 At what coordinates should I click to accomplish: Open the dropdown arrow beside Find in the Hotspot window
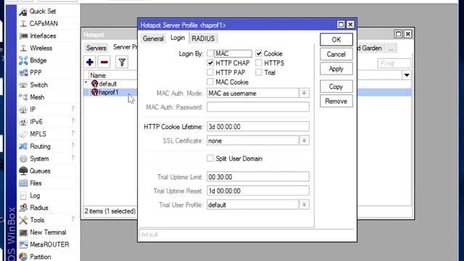(407, 75)
